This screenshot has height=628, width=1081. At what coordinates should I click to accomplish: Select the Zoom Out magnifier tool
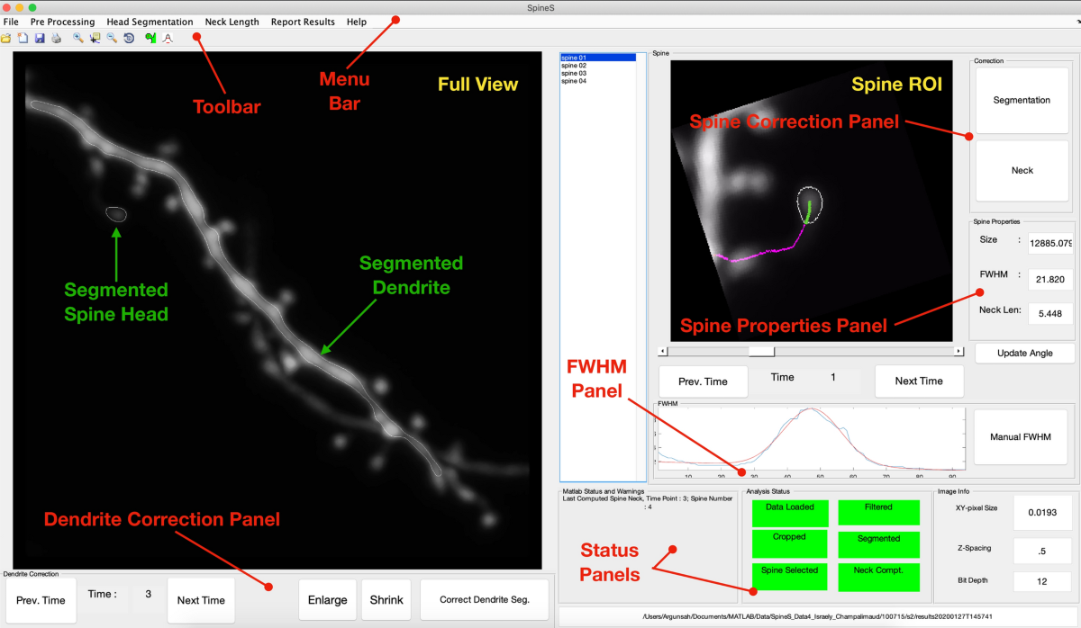click(112, 39)
